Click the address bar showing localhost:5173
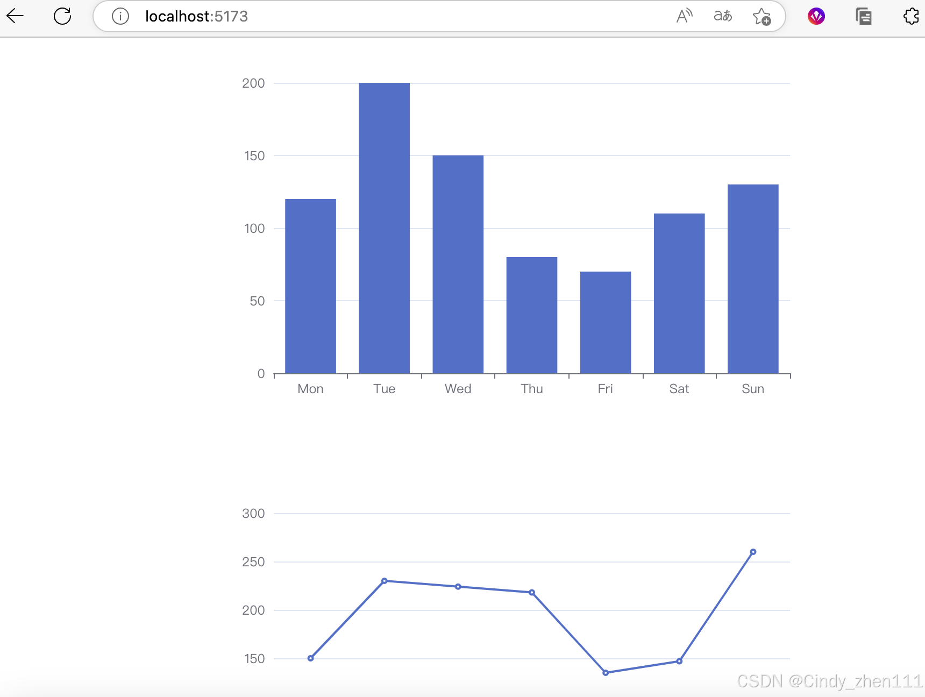 click(196, 16)
